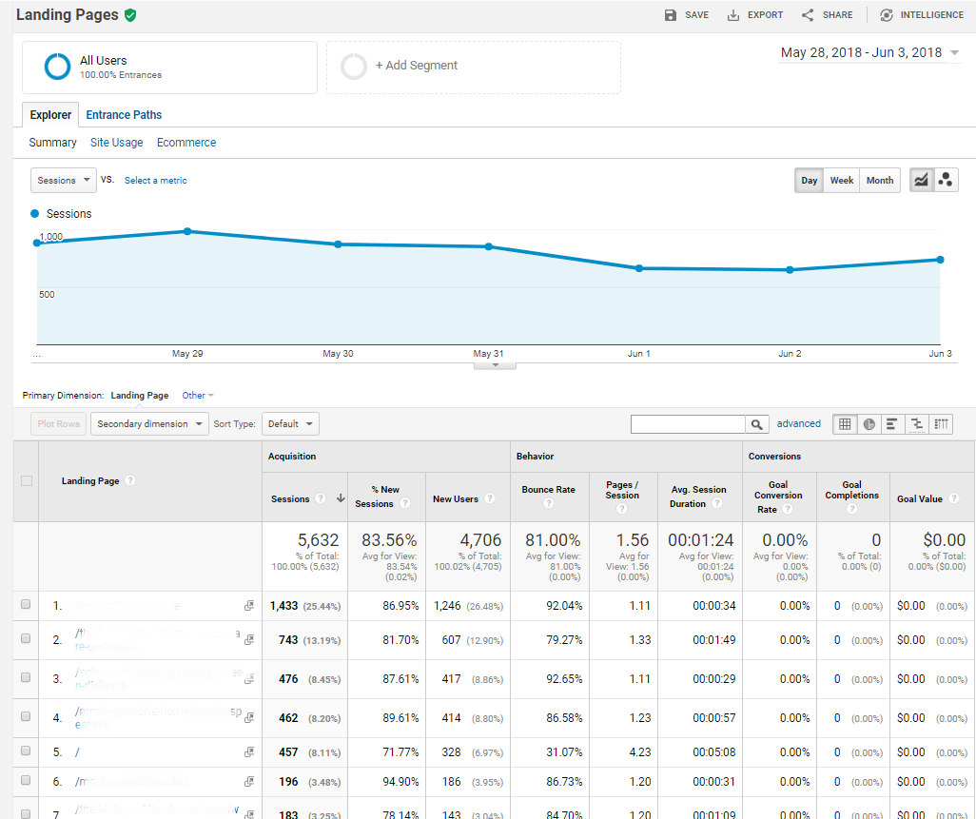The image size is (976, 819).
Task: Open the Secondary dimension dropdown
Action: click(x=148, y=423)
